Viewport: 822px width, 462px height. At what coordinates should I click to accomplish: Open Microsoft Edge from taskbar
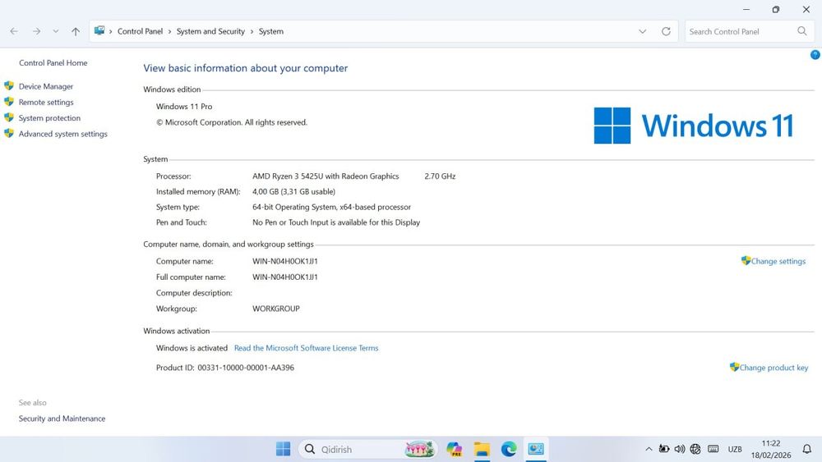(509, 449)
